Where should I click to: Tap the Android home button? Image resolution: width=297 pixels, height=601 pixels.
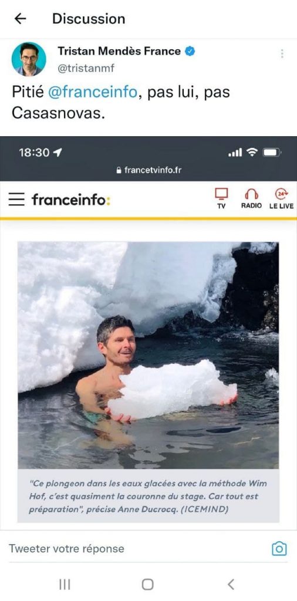tap(147, 584)
